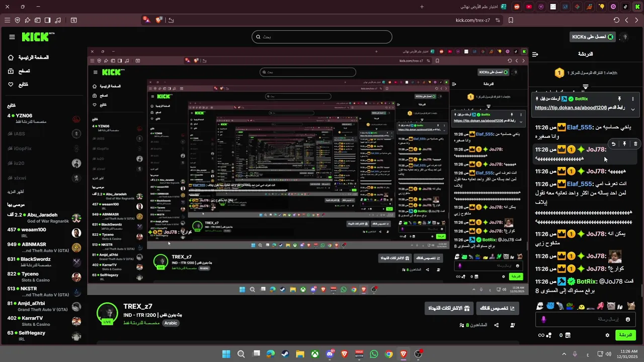Screen dimensions: 644x362
Task: Select the green Pepe emote
Action: (x=570, y=306)
